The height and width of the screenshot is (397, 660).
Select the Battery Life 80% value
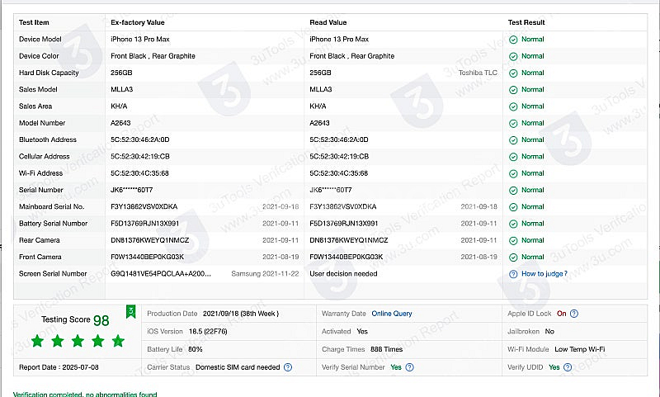(196, 349)
